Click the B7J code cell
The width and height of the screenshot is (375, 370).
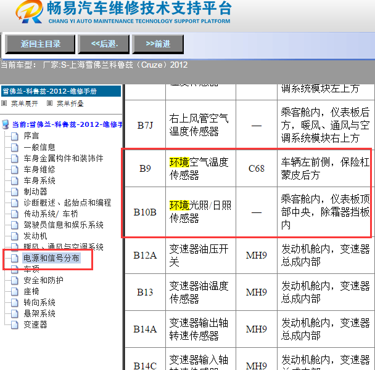(x=145, y=125)
